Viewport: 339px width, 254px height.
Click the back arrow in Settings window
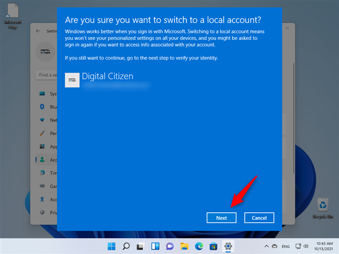tap(38, 31)
